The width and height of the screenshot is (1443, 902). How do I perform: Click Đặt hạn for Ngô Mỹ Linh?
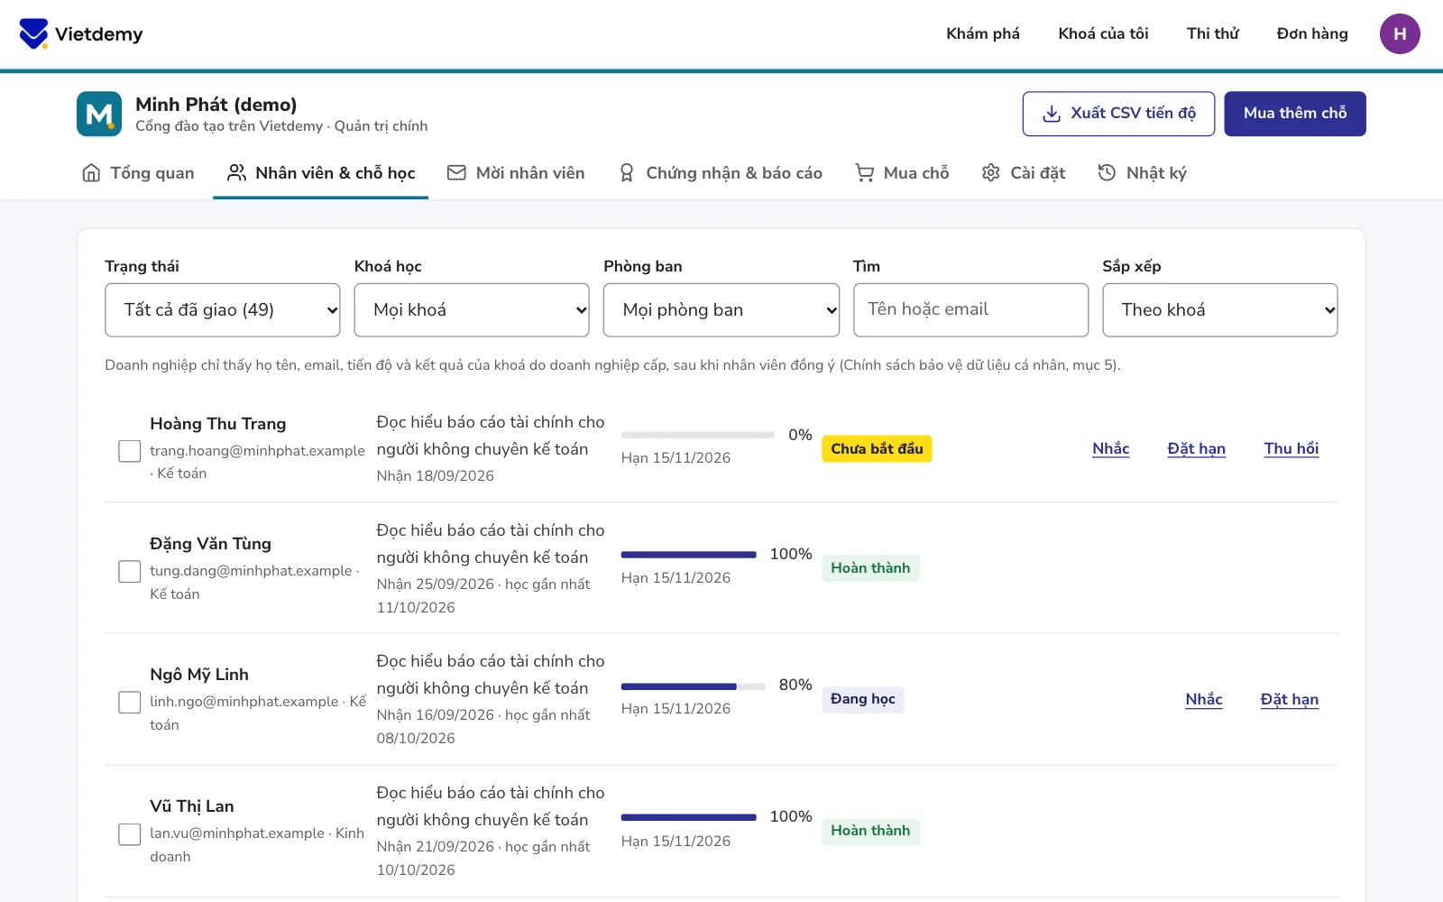[1290, 700]
